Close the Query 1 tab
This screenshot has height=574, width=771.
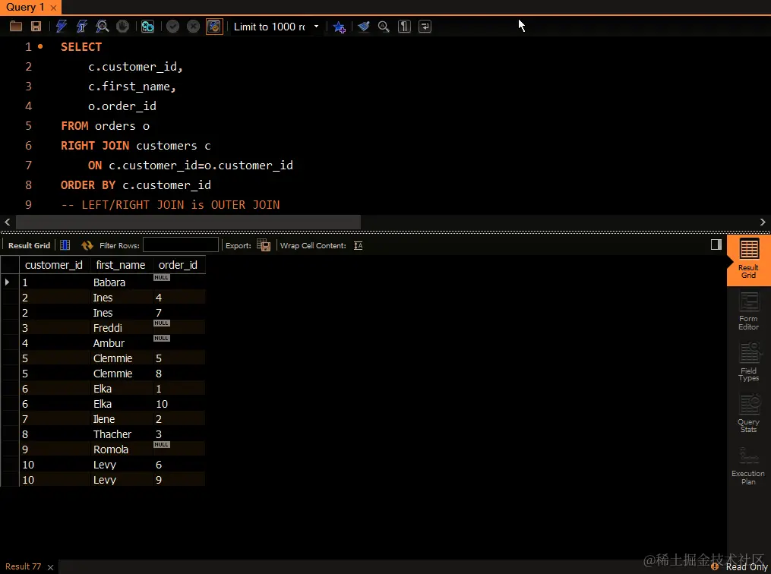[x=54, y=8]
